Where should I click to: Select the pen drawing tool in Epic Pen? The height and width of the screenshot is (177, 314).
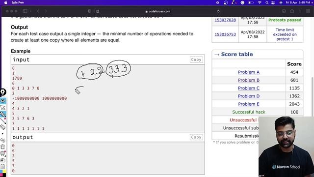tap(2, 114)
